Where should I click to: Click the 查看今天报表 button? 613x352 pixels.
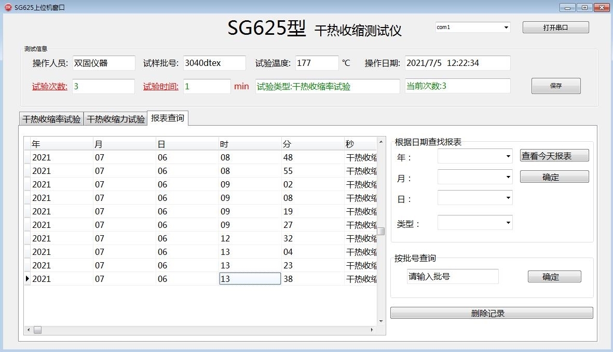click(554, 156)
